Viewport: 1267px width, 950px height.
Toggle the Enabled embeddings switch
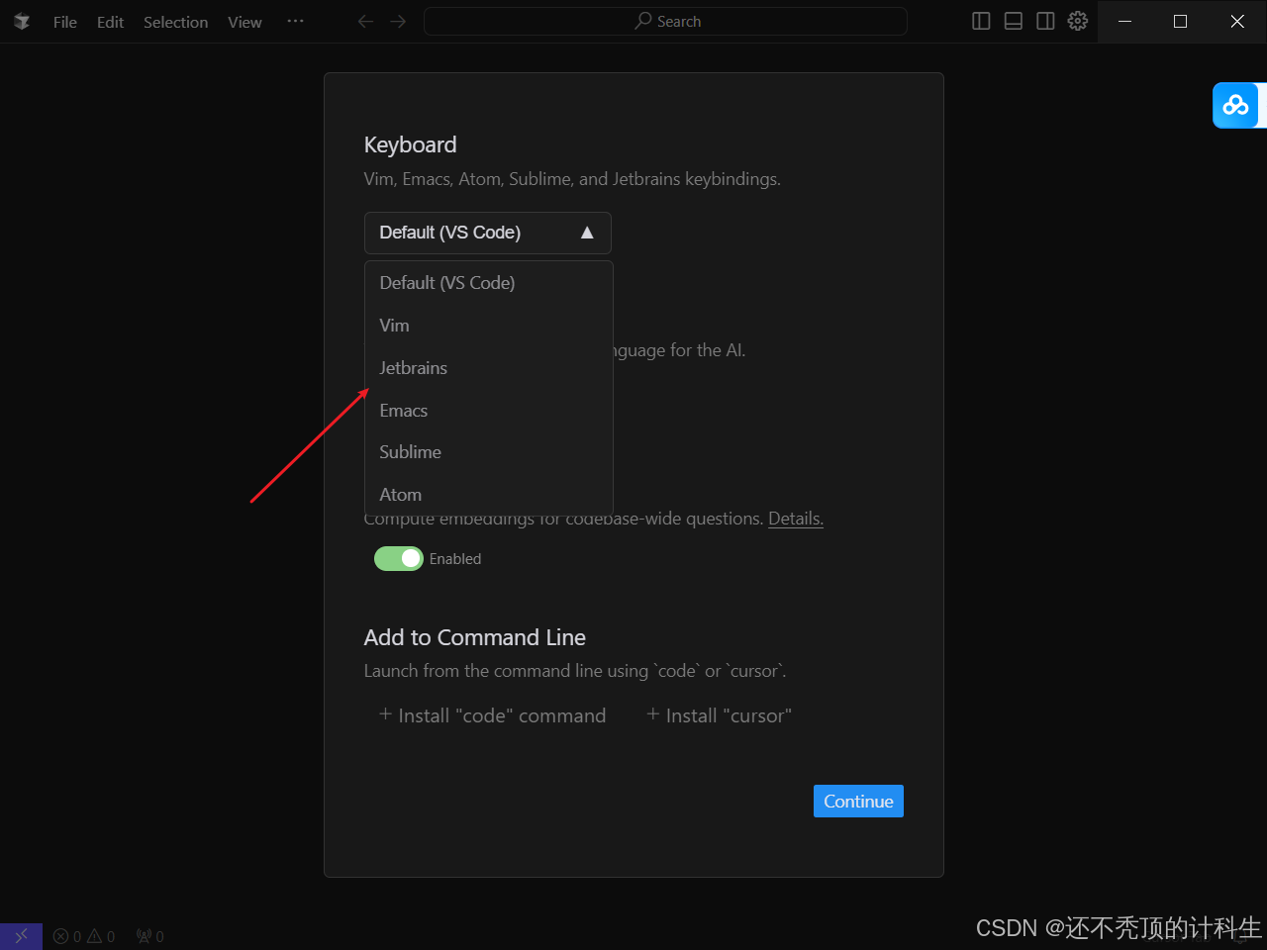(x=399, y=559)
